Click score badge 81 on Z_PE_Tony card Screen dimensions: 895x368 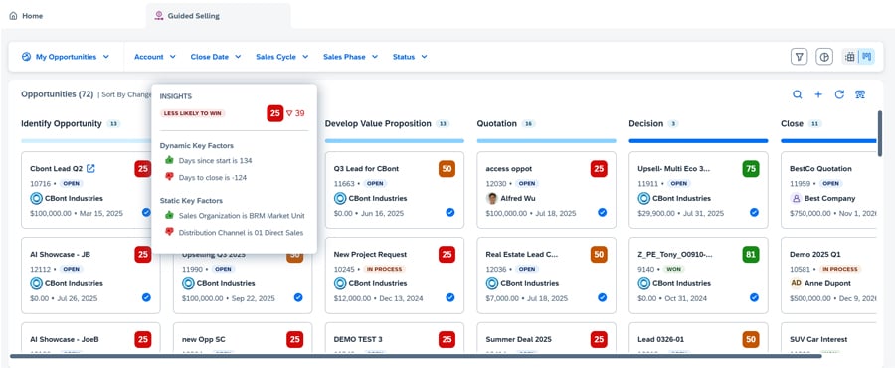coord(751,254)
